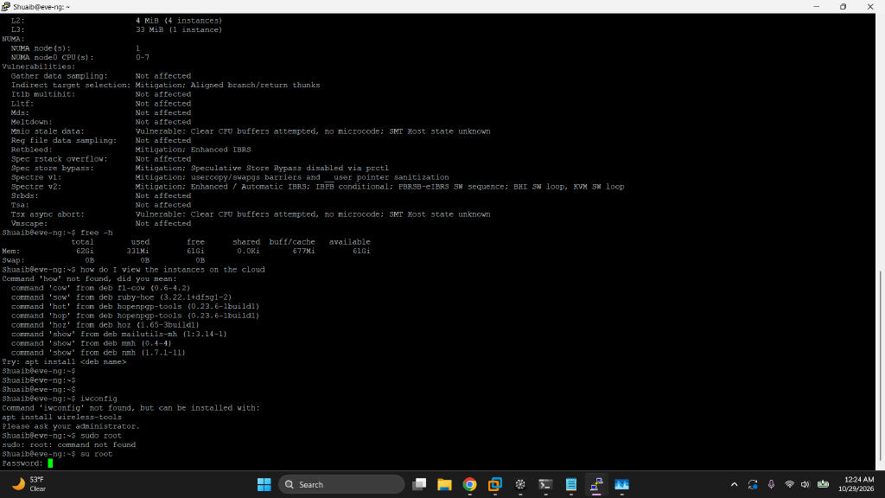Click 'hopenpgp-tools' in the 'hot' line

pos(150,307)
